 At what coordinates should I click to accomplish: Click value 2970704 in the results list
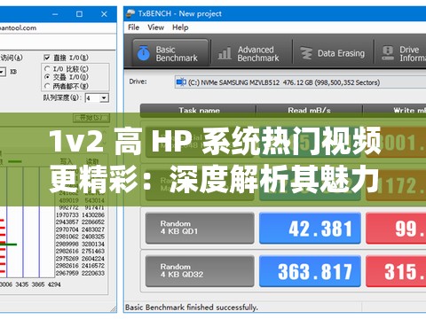click(x=67, y=230)
